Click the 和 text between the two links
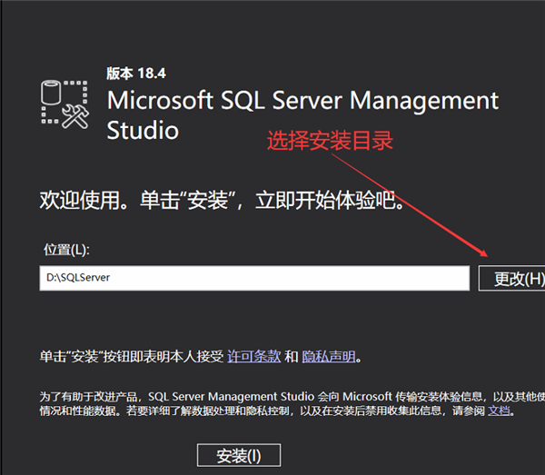This screenshot has height=475, width=545. 291,357
